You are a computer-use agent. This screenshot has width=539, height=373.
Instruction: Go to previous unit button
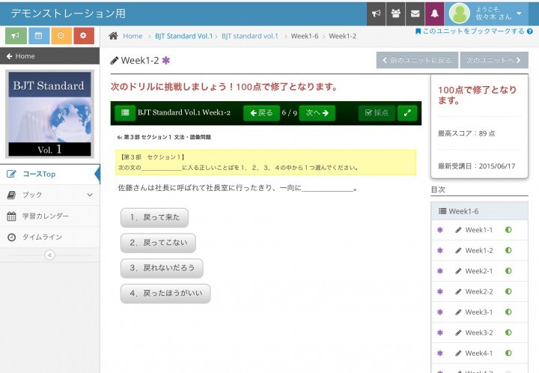click(x=417, y=60)
